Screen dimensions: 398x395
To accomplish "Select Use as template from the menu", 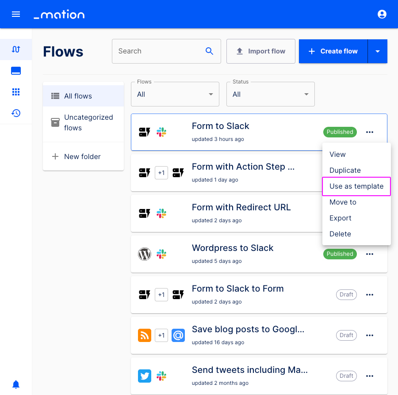I will pos(356,186).
